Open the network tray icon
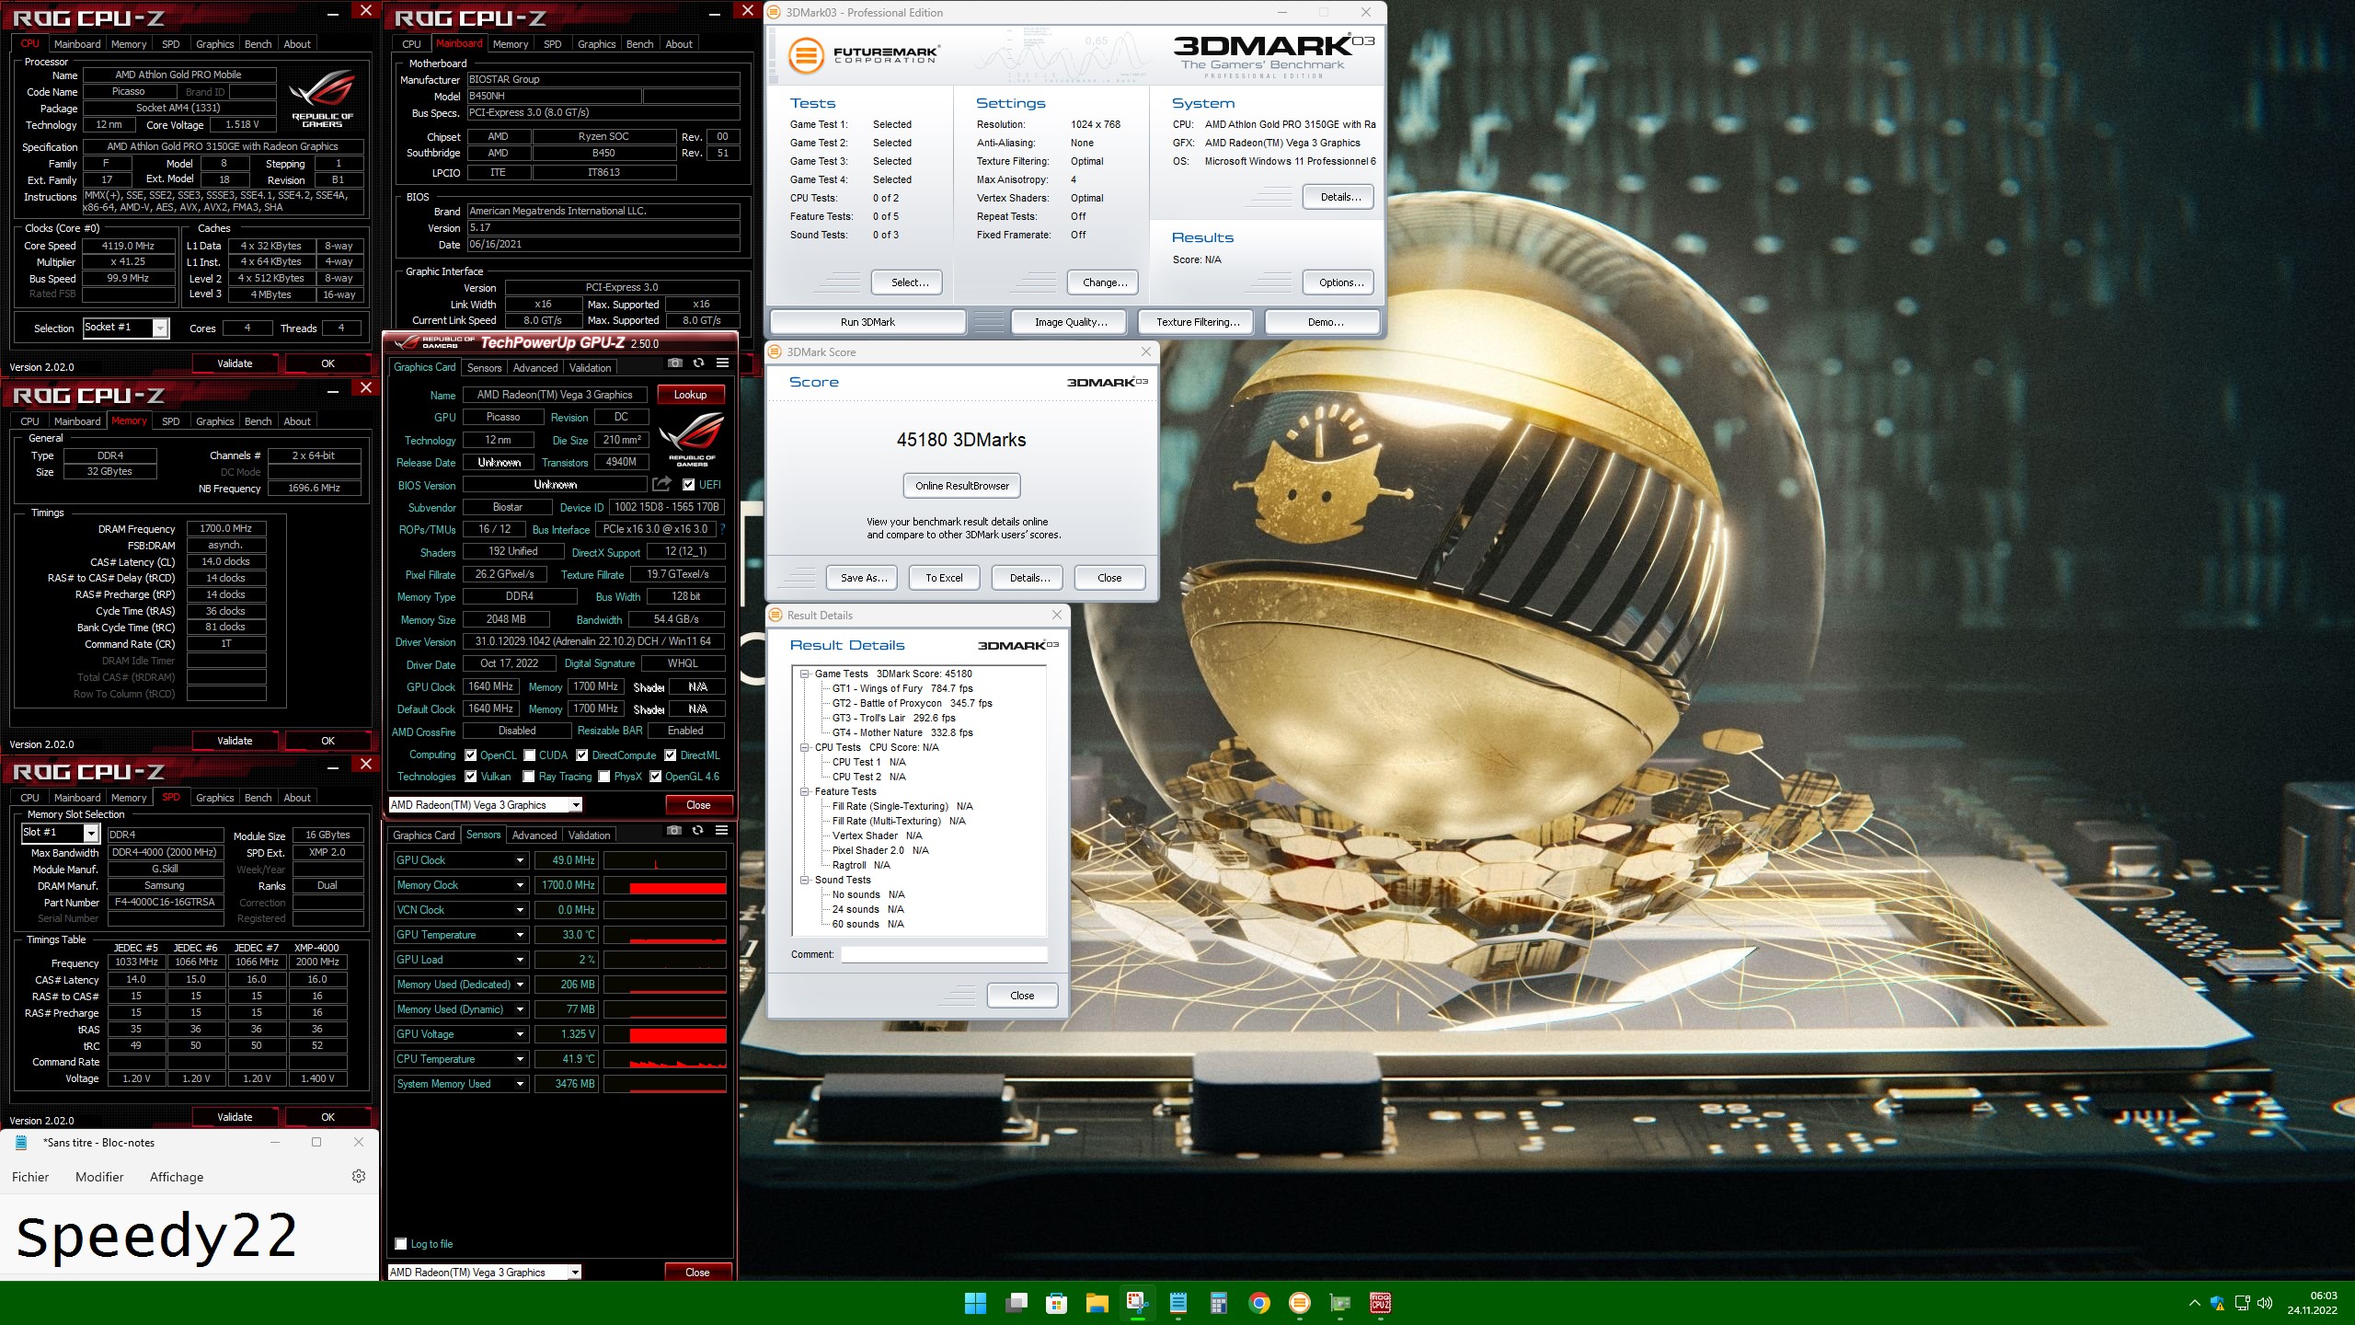Image resolution: width=2355 pixels, height=1325 pixels. [x=2242, y=1303]
